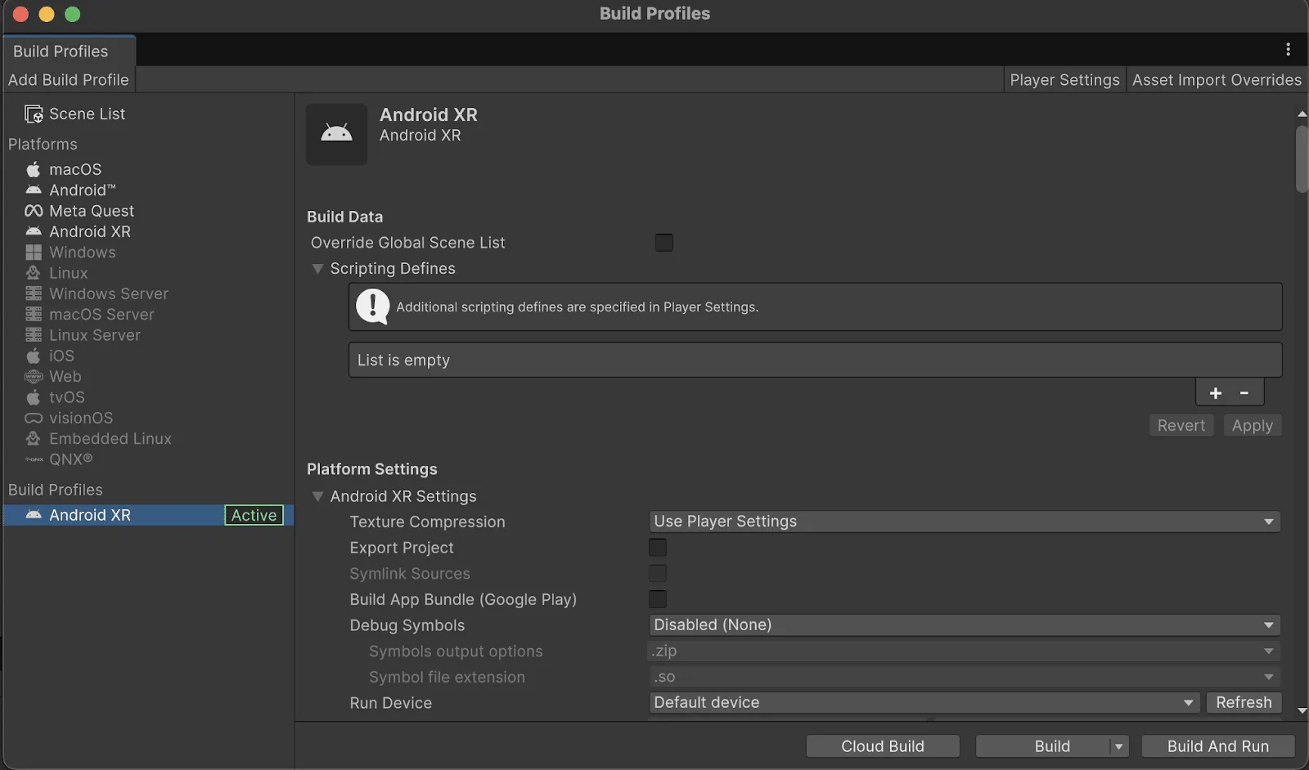Click the Scene List icon

(34, 114)
